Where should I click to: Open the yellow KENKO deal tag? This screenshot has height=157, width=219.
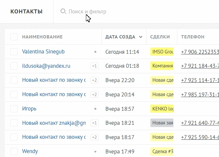pyautogui.click(x=162, y=109)
